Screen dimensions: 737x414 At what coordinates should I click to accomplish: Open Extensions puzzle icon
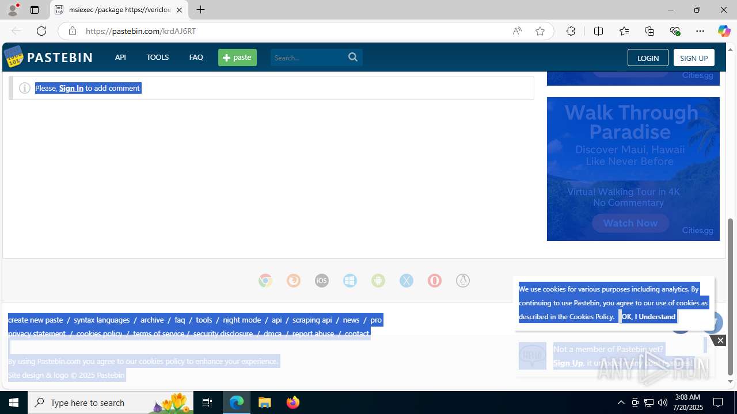pos(571,31)
